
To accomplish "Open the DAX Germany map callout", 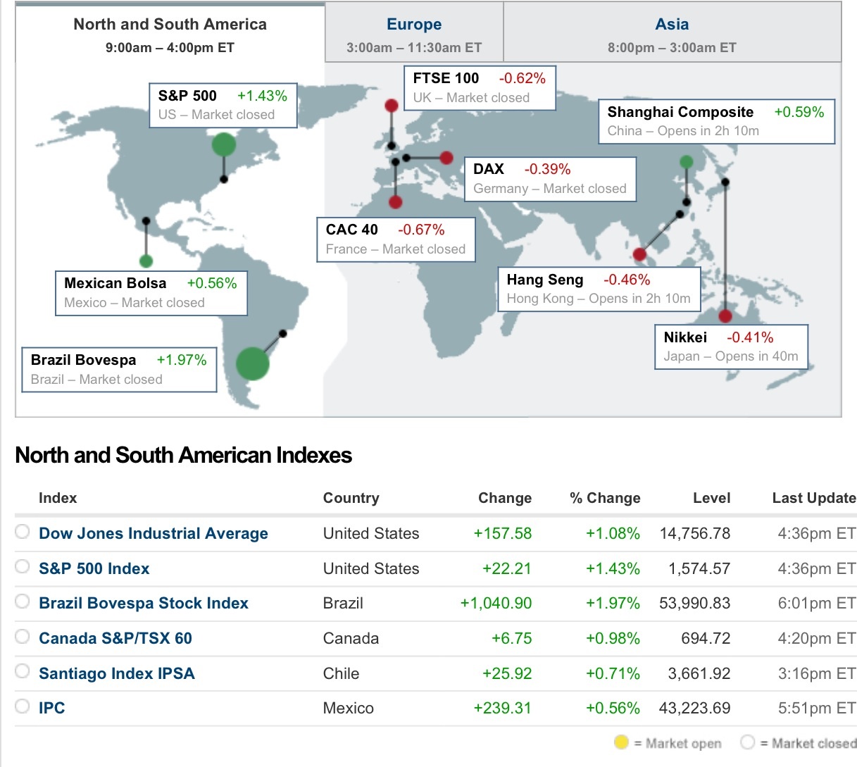I will 550,179.
